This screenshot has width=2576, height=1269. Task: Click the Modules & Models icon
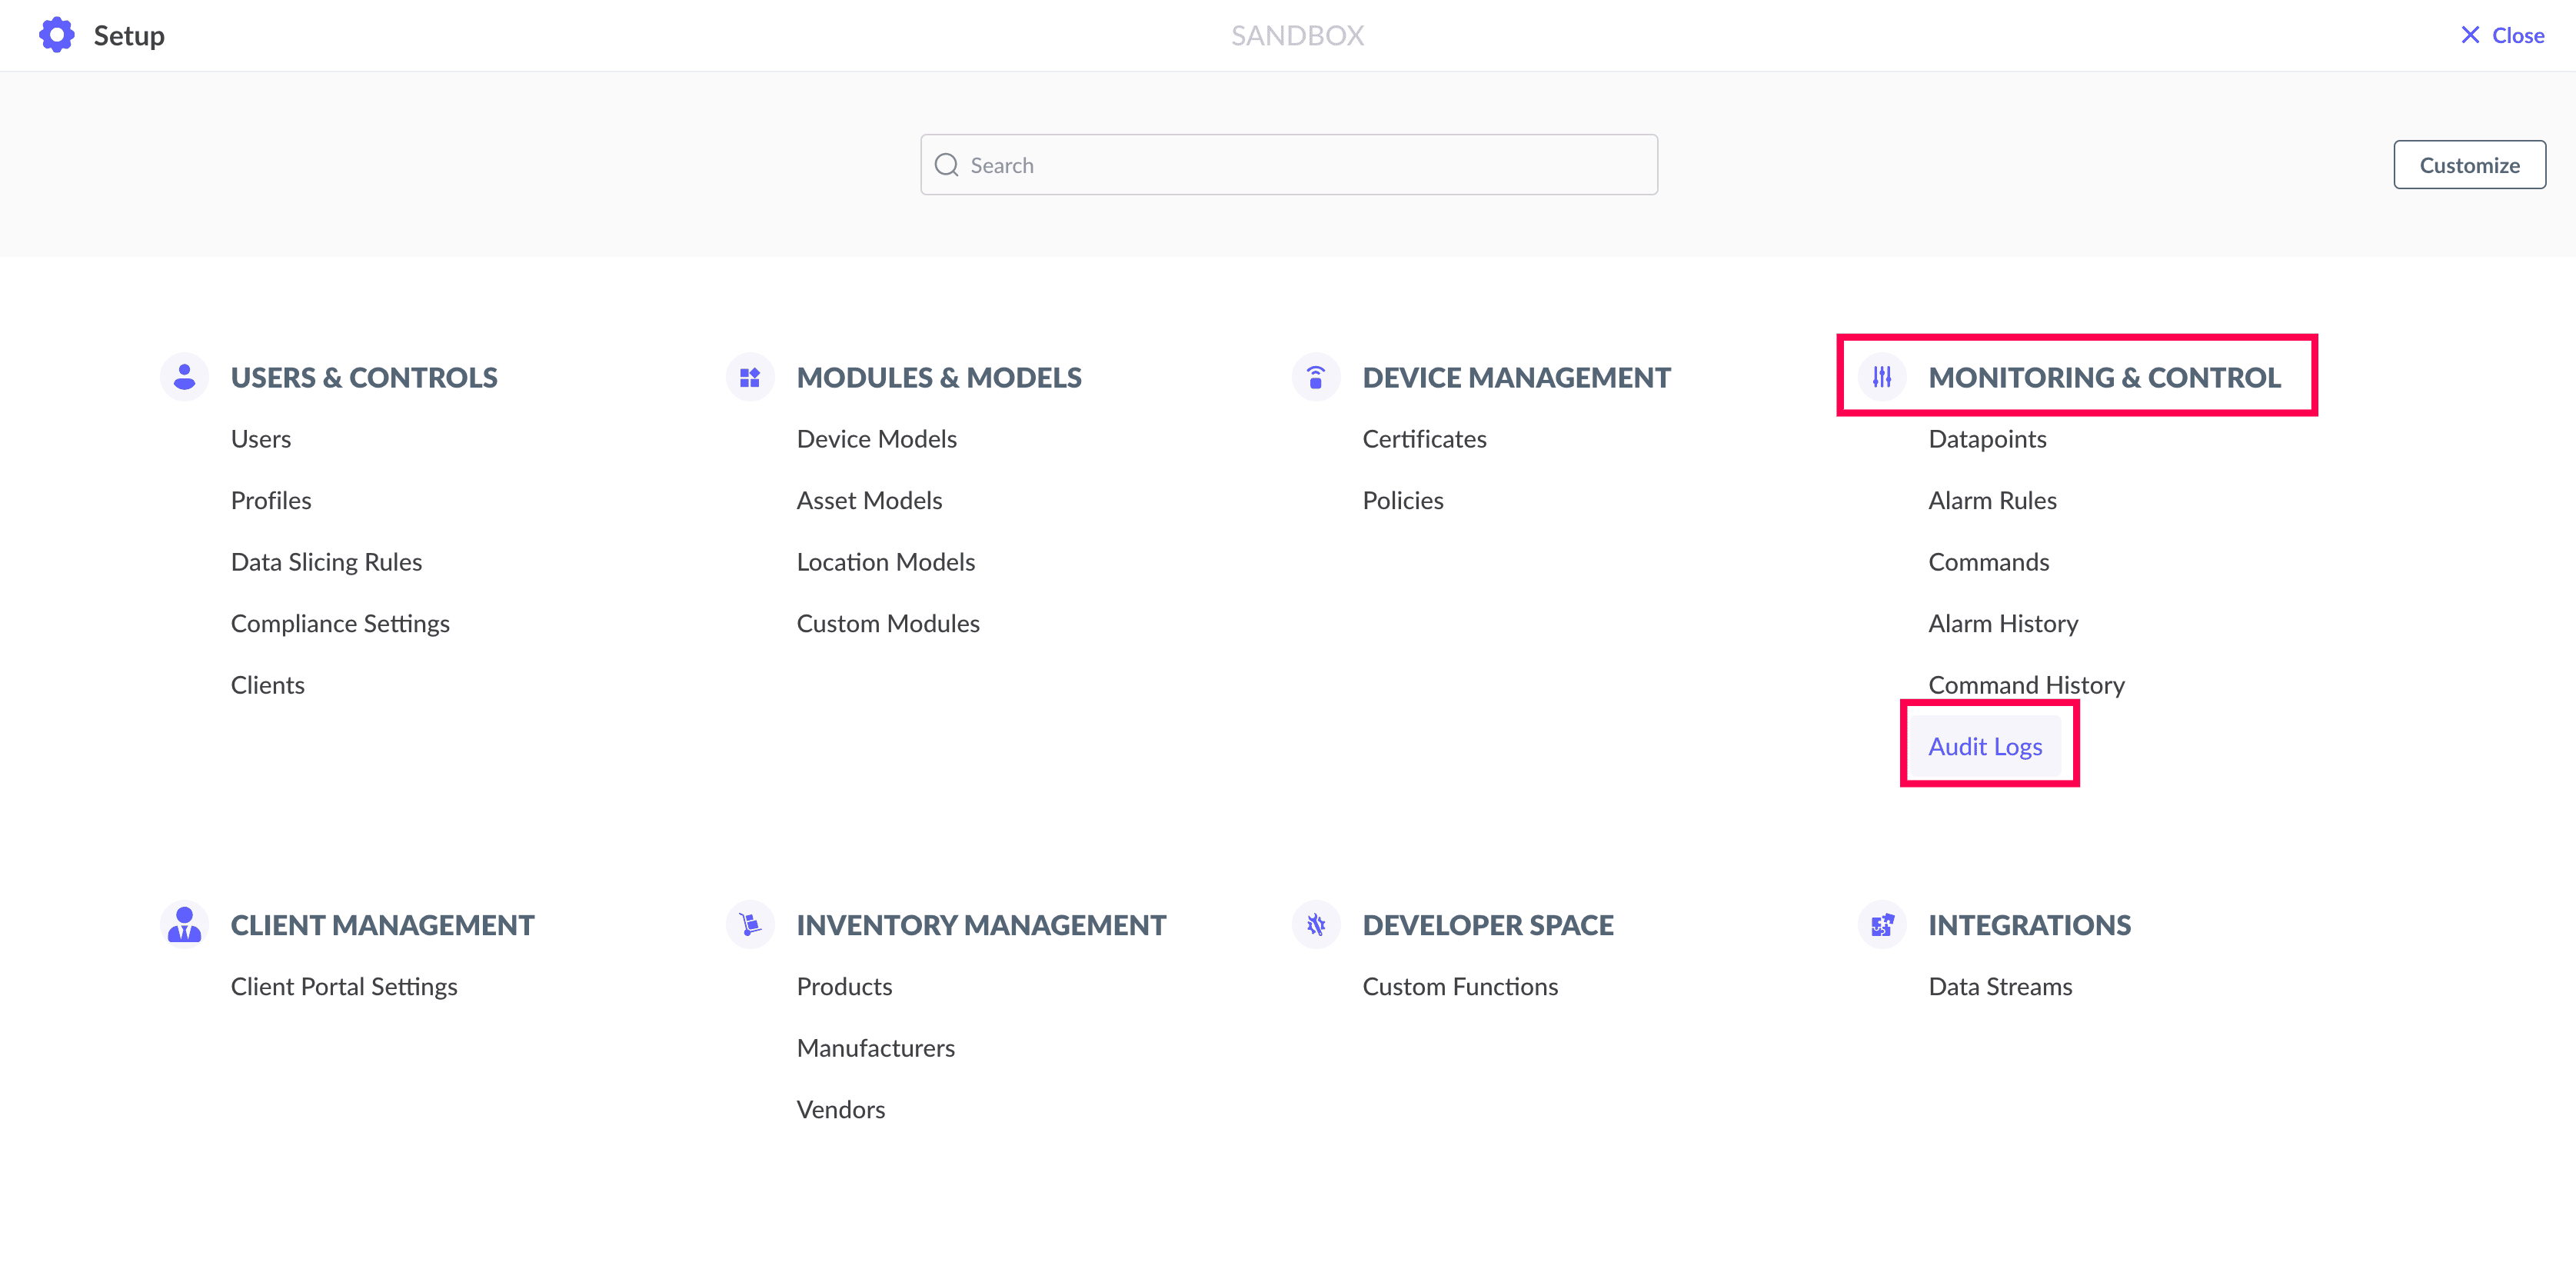tap(750, 377)
